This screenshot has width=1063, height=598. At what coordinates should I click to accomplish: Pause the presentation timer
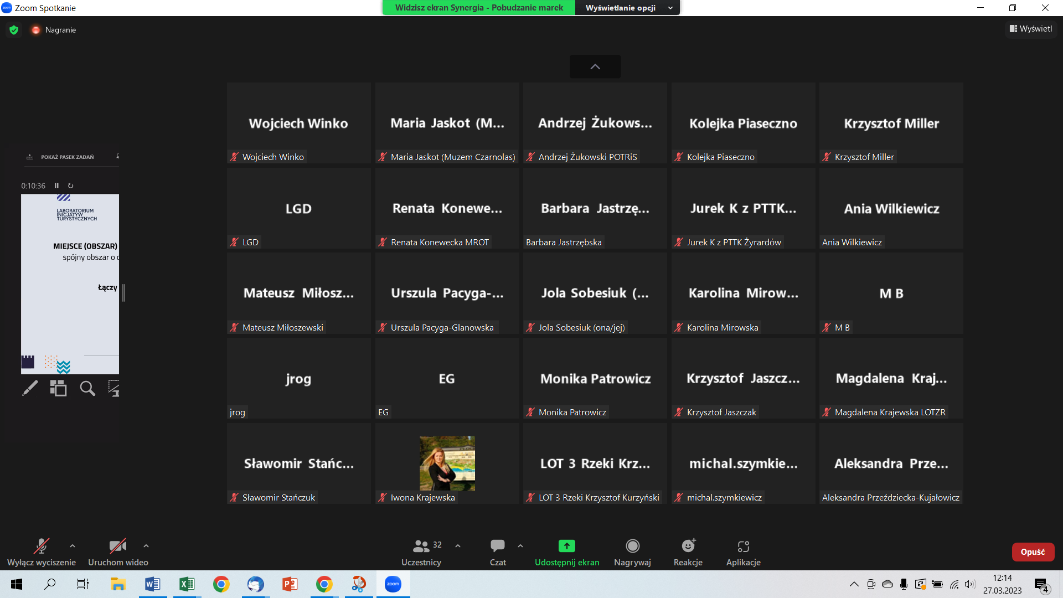tap(56, 186)
